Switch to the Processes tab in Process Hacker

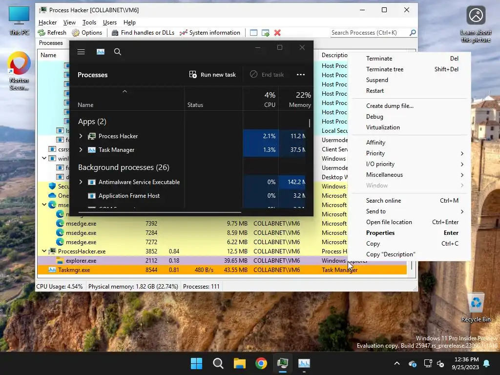pyautogui.click(x=51, y=43)
